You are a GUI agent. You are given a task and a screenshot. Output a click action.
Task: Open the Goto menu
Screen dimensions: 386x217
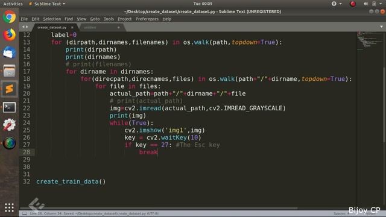(95, 19)
